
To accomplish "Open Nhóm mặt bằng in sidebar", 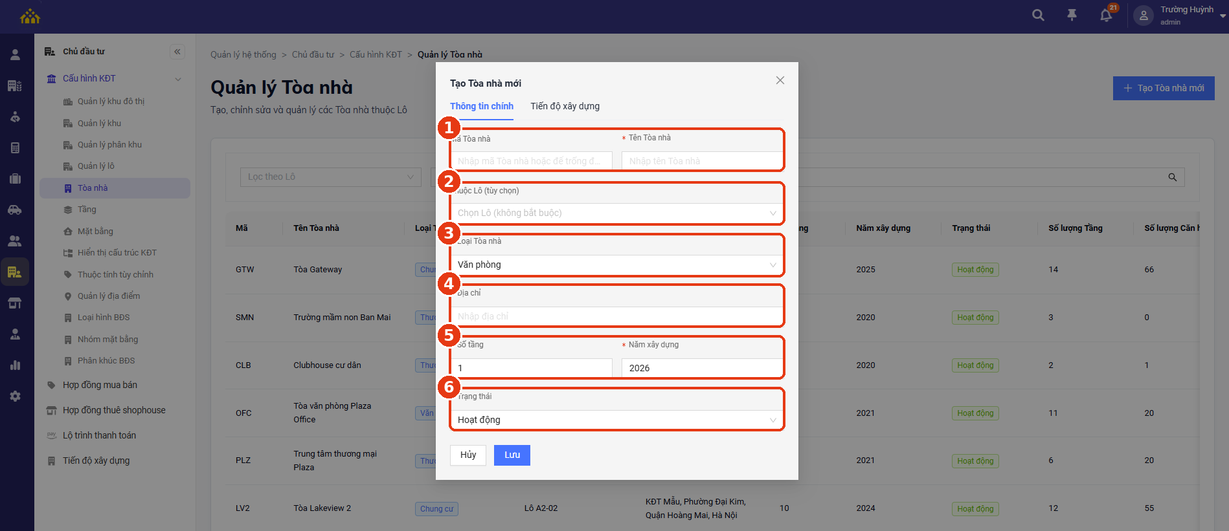I will coord(107,340).
